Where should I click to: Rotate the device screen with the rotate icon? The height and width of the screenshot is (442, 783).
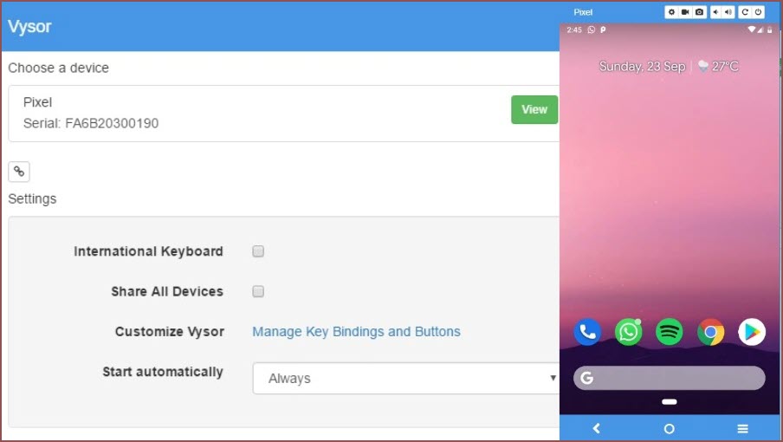click(x=745, y=12)
